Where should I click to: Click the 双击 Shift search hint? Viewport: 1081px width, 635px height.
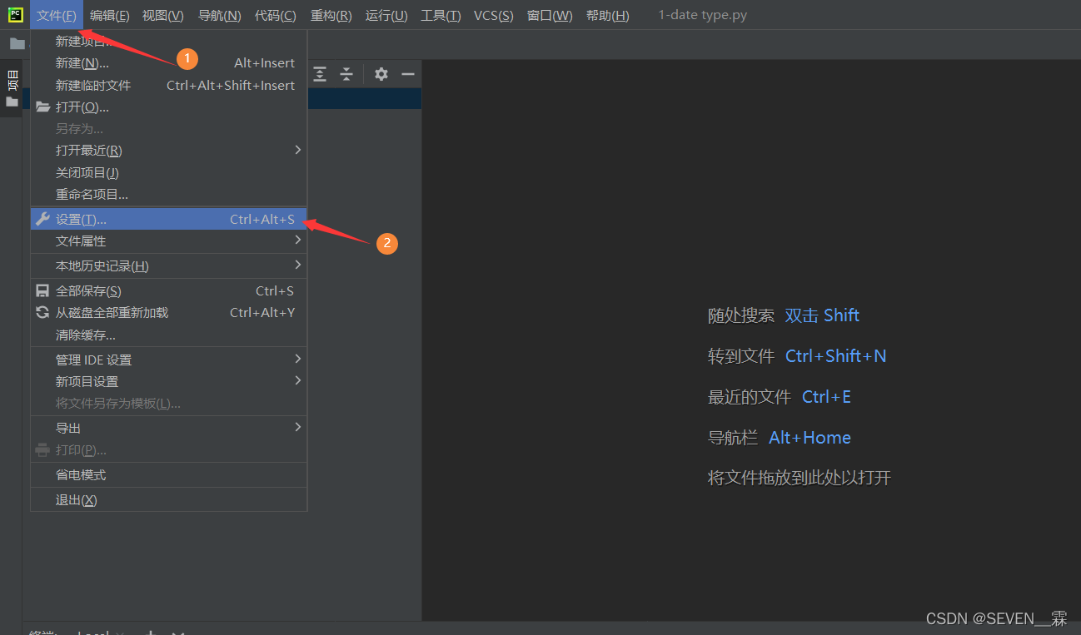pyautogui.click(x=822, y=315)
